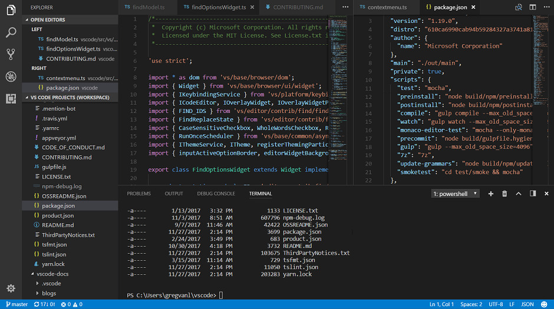
Task: Open the Explorer view in activity bar
Action: coord(11,10)
